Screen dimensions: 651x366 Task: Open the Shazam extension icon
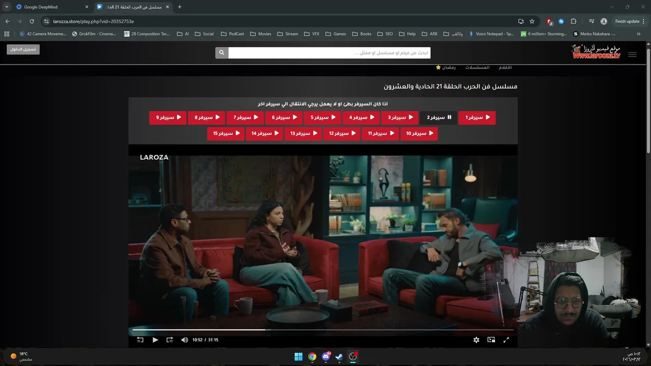pyautogui.click(x=561, y=21)
